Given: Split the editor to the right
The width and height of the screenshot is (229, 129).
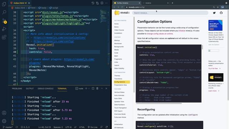Looking at the screenshot, I should 102,3.
